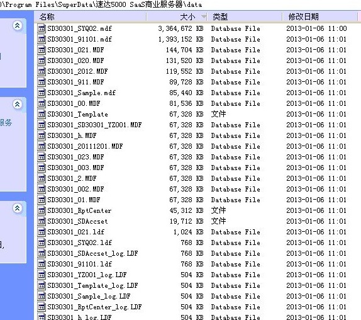The image size is (361, 320).
Task: Collapse the top sidebar panel chevron
Action: tap(18, 25)
